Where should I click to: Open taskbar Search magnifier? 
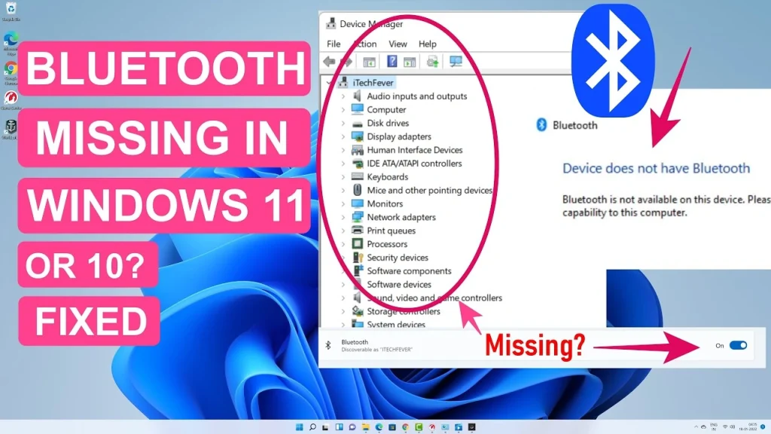click(x=312, y=427)
